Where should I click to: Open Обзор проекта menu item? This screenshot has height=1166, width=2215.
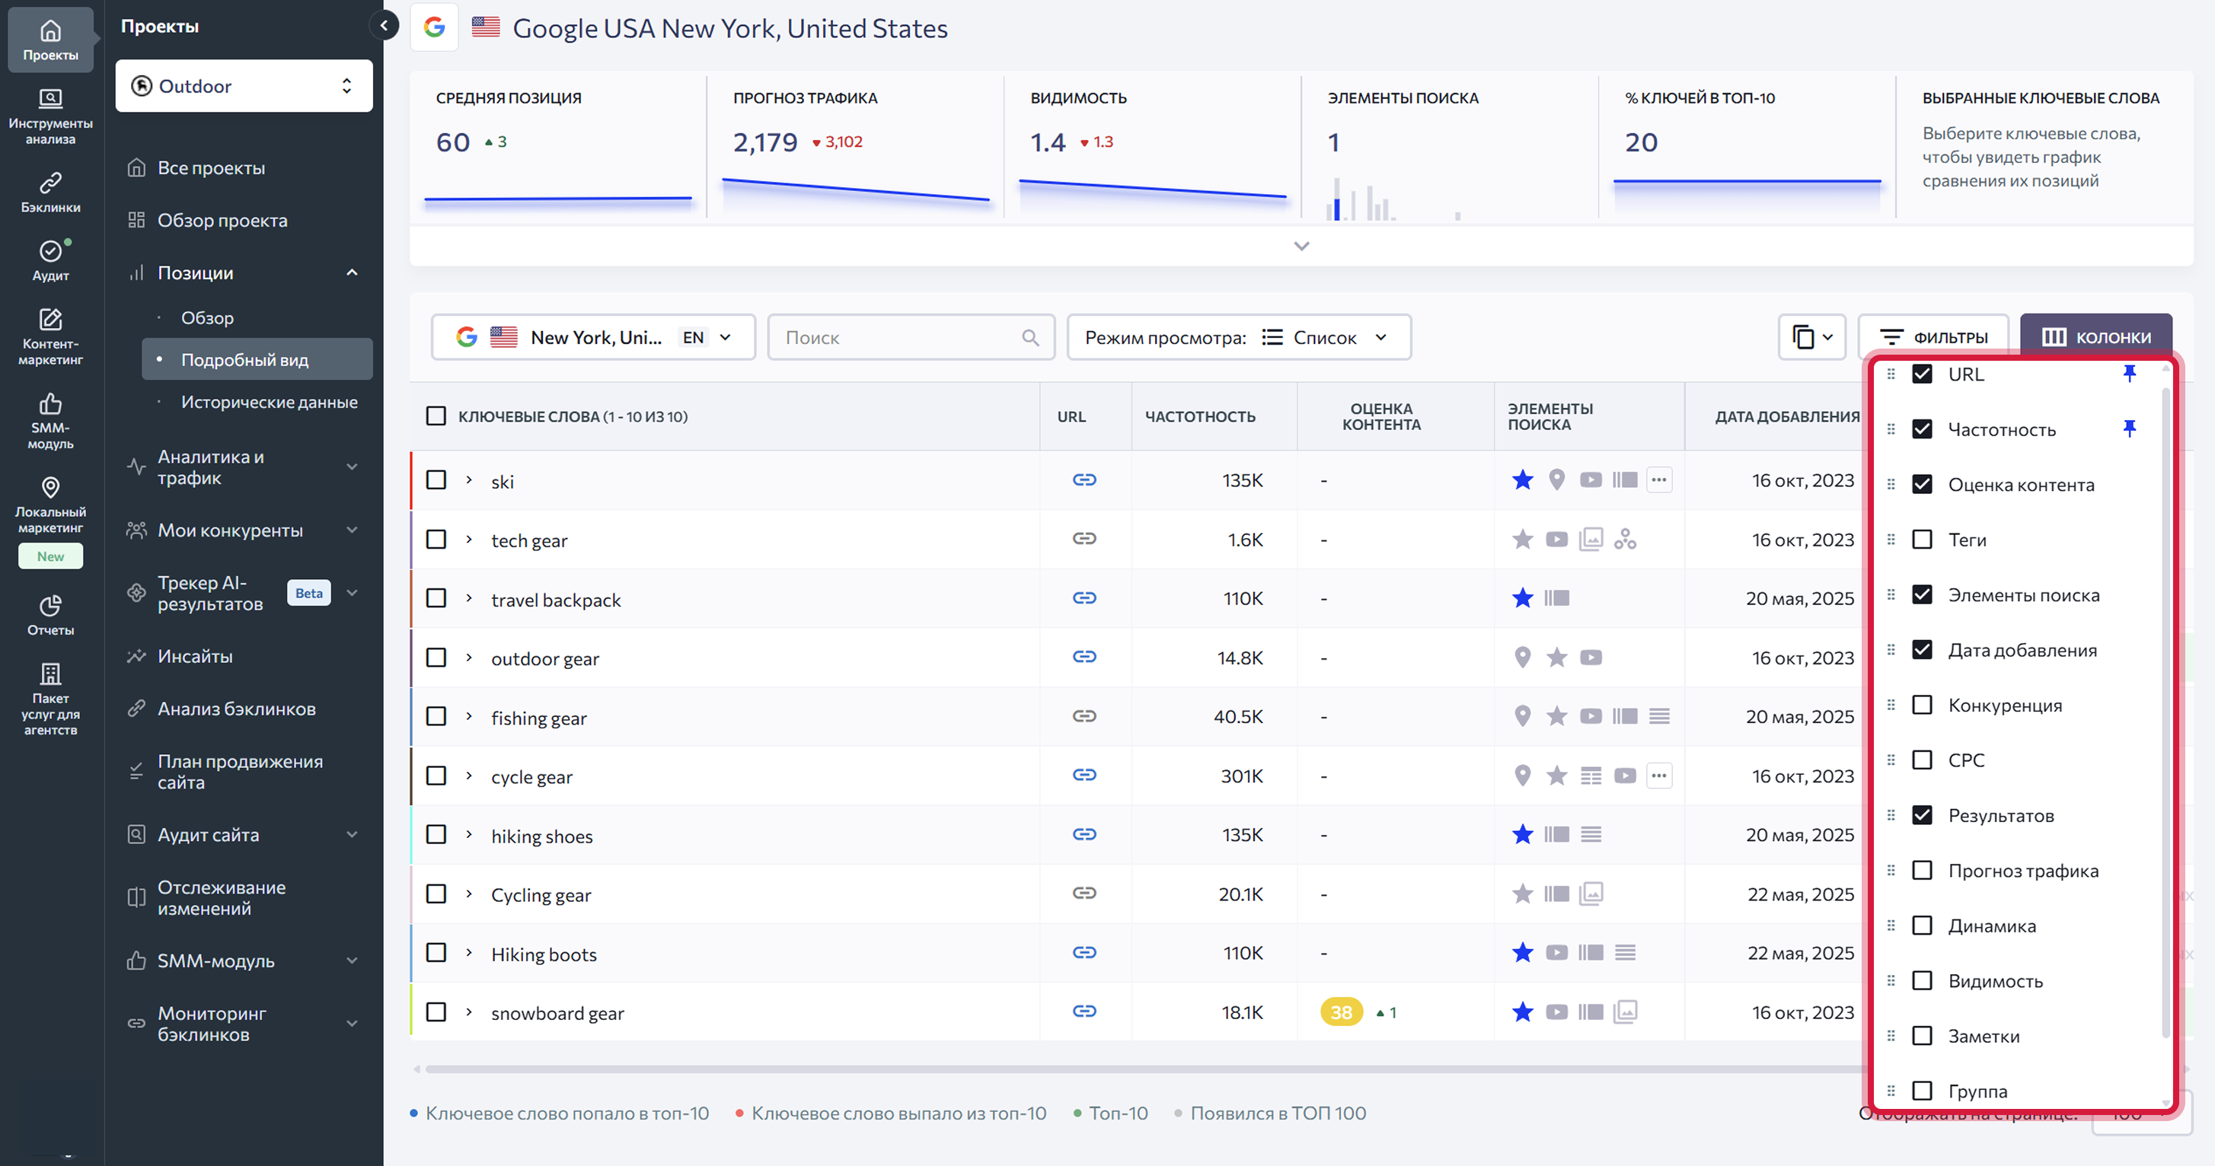point(222,220)
